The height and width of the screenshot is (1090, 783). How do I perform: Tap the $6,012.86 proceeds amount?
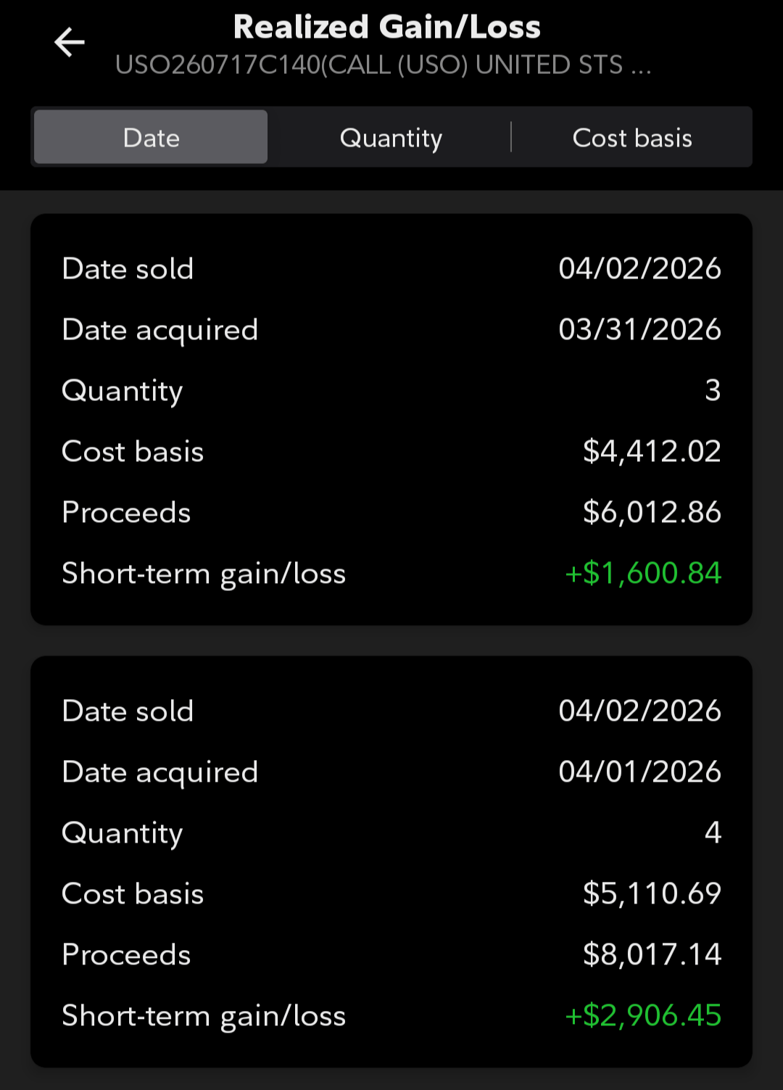coord(652,512)
